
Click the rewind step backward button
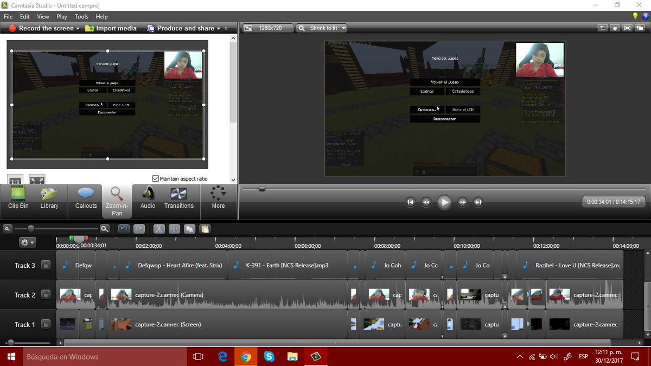coord(426,202)
